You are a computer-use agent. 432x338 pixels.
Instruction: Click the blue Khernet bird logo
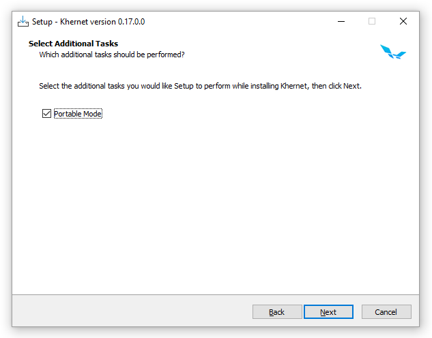[x=393, y=51]
